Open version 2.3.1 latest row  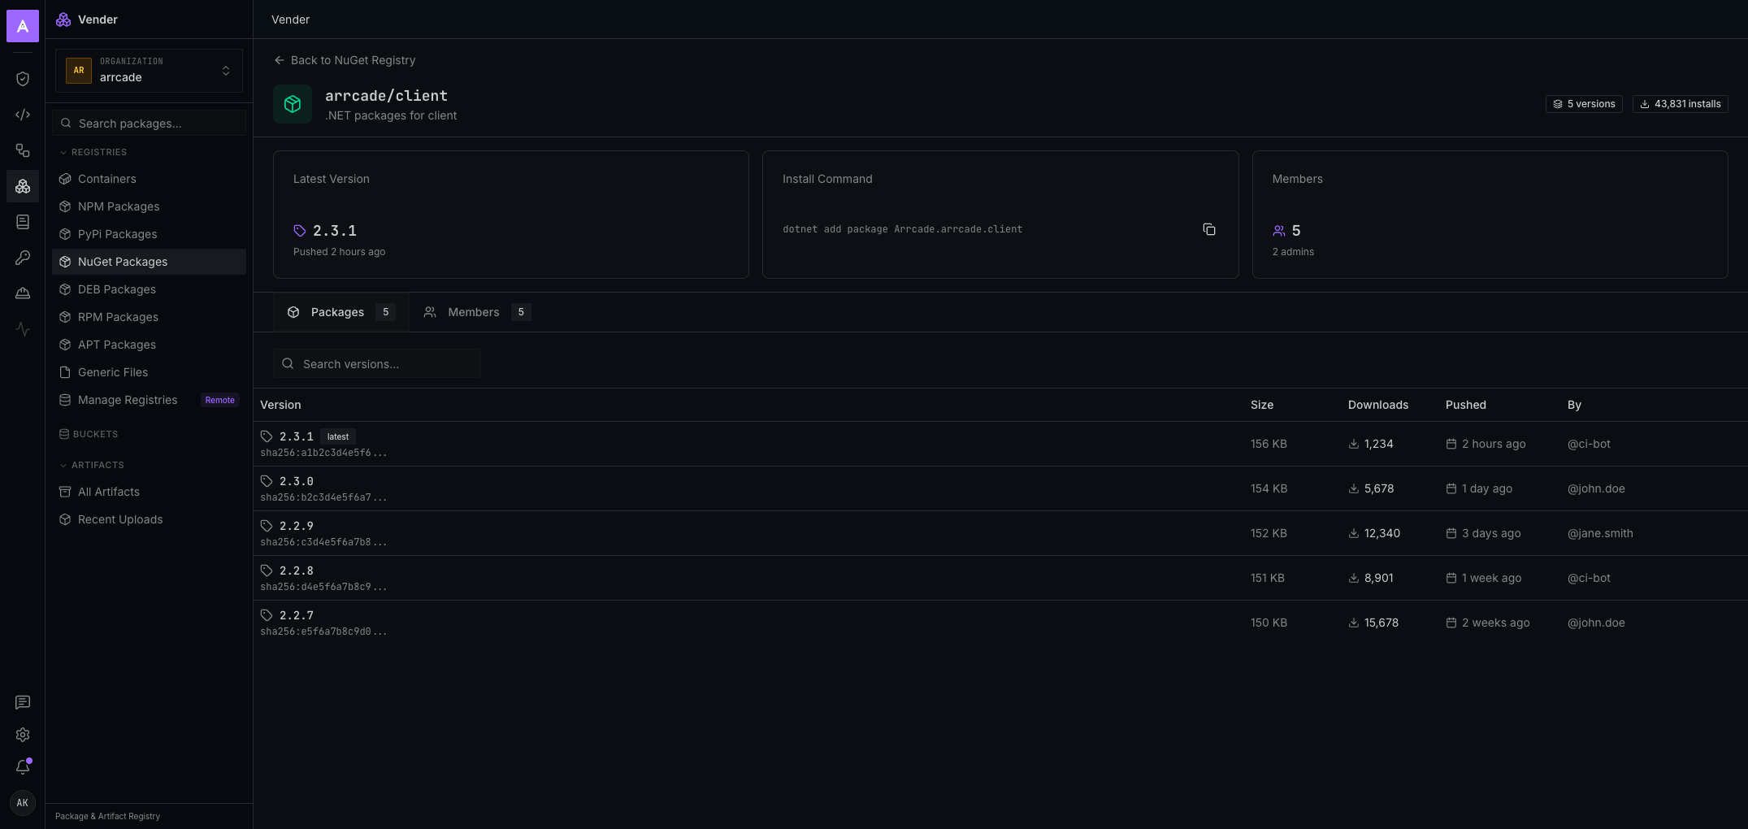point(1000,444)
